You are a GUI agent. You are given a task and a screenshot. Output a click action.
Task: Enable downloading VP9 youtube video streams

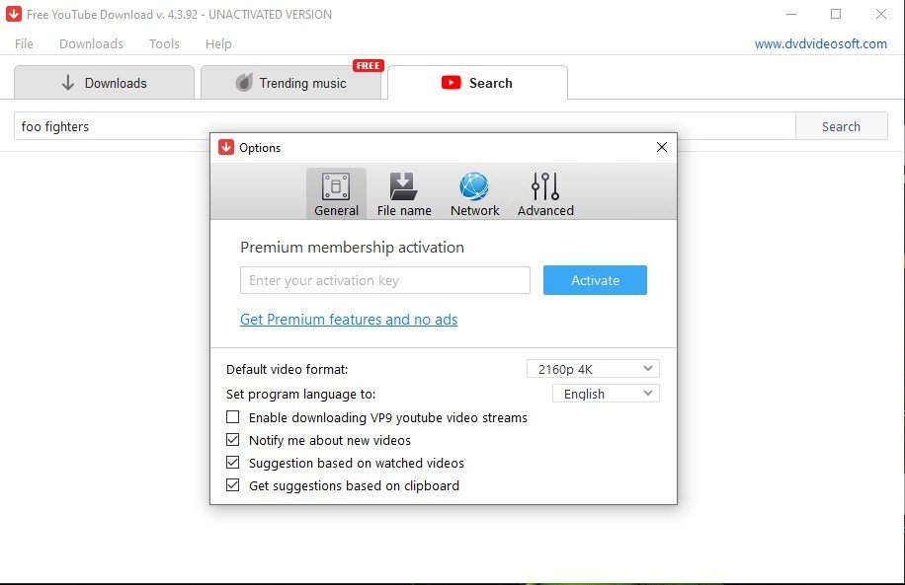pyautogui.click(x=232, y=416)
